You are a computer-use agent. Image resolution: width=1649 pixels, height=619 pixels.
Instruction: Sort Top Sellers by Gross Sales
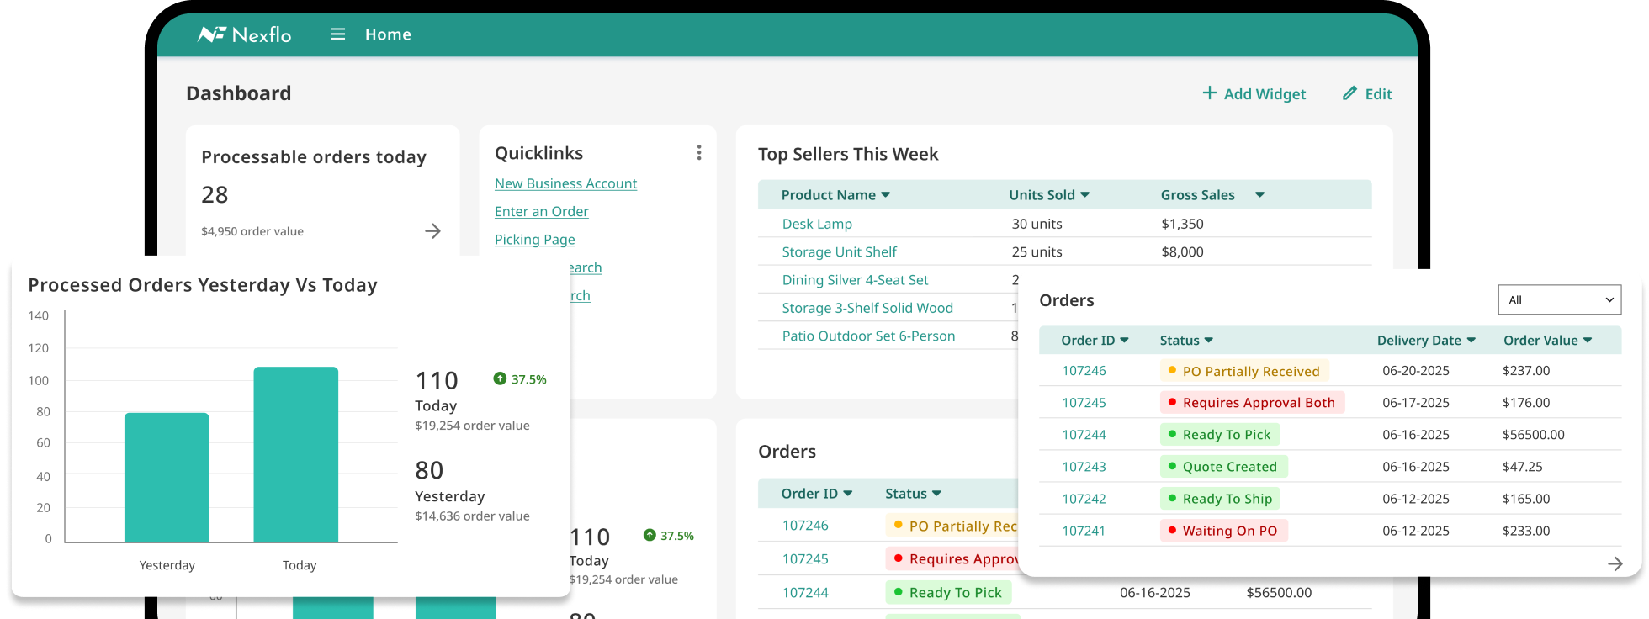pos(1212,195)
